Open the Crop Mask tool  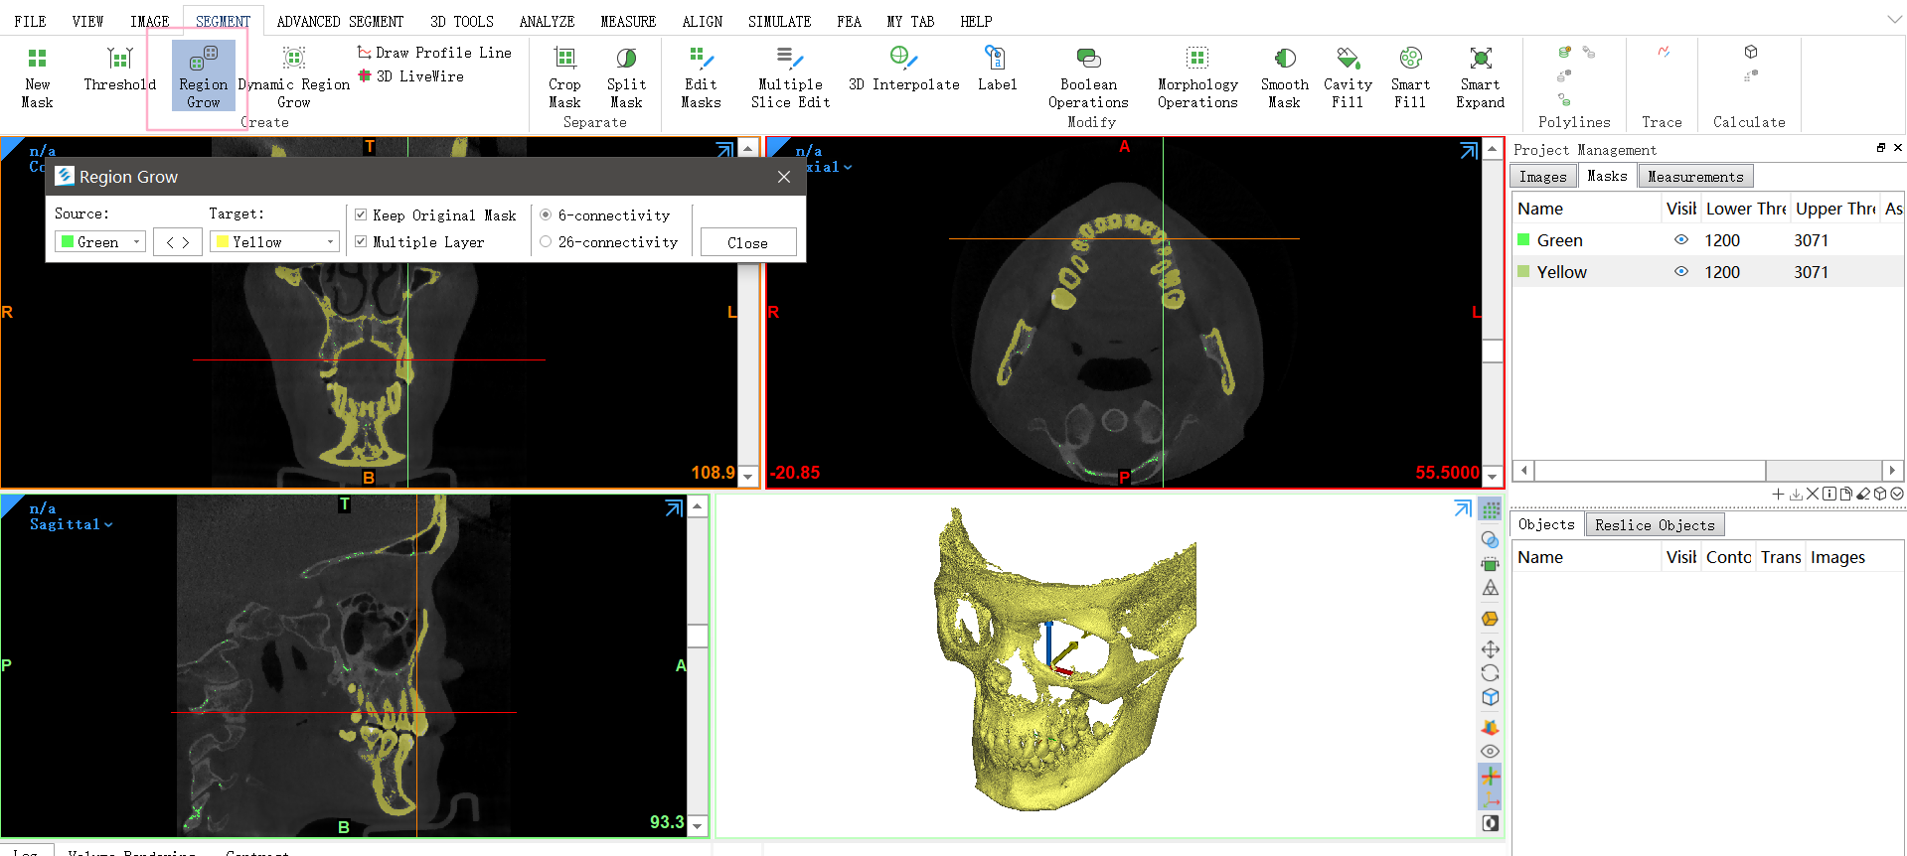click(564, 76)
